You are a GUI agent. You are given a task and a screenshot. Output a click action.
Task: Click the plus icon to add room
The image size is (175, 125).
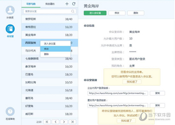67,4
